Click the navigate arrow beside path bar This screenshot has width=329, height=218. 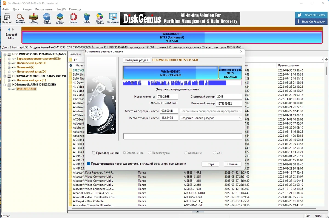326,60
